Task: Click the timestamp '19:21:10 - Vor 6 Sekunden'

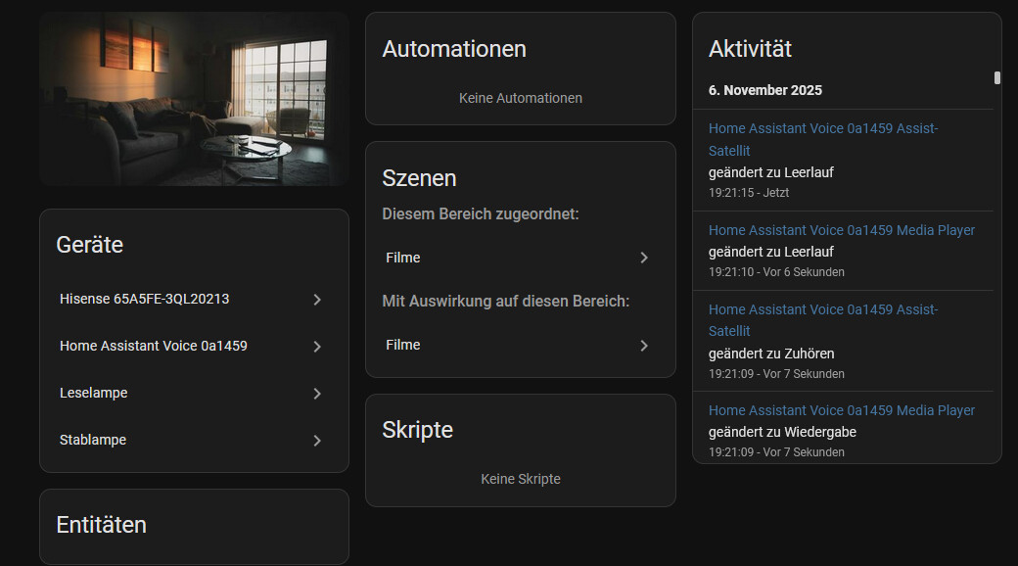Action: (x=776, y=271)
